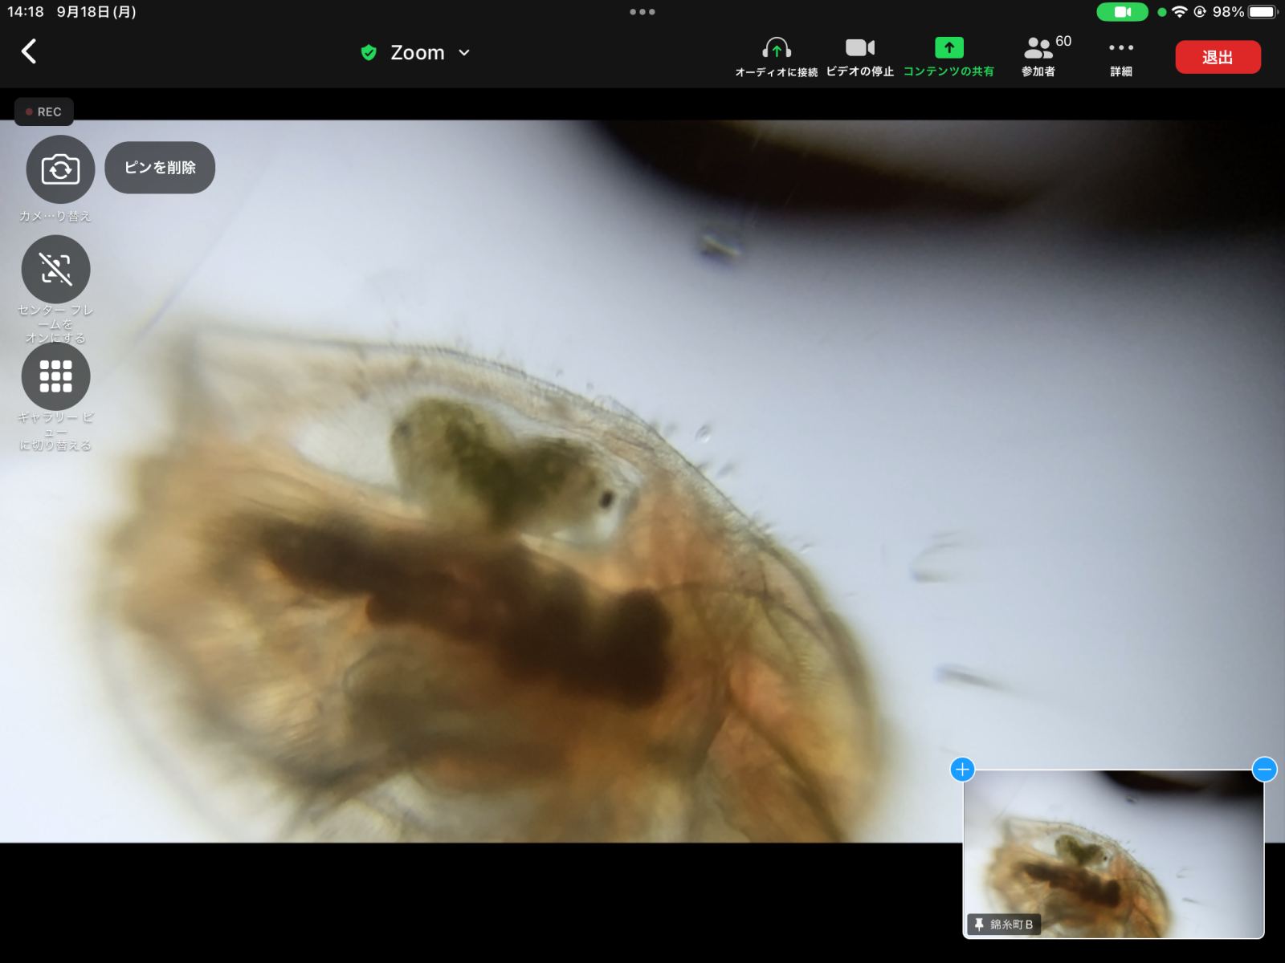
Task: Collapse thumbnail with the minus button
Action: [1264, 770]
